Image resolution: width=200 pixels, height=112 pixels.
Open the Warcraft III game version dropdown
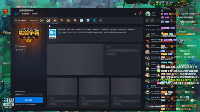(28, 95)
